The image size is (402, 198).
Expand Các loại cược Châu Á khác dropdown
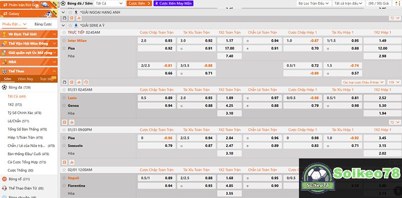click(x=363, y=82)
